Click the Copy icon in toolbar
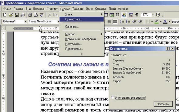 point(55,15)
